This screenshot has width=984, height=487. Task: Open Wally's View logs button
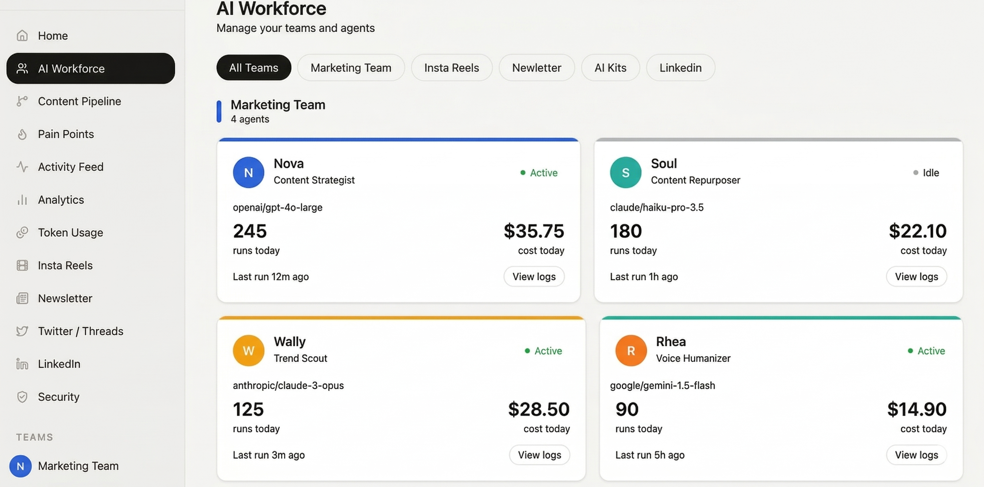tap(539, 455)
